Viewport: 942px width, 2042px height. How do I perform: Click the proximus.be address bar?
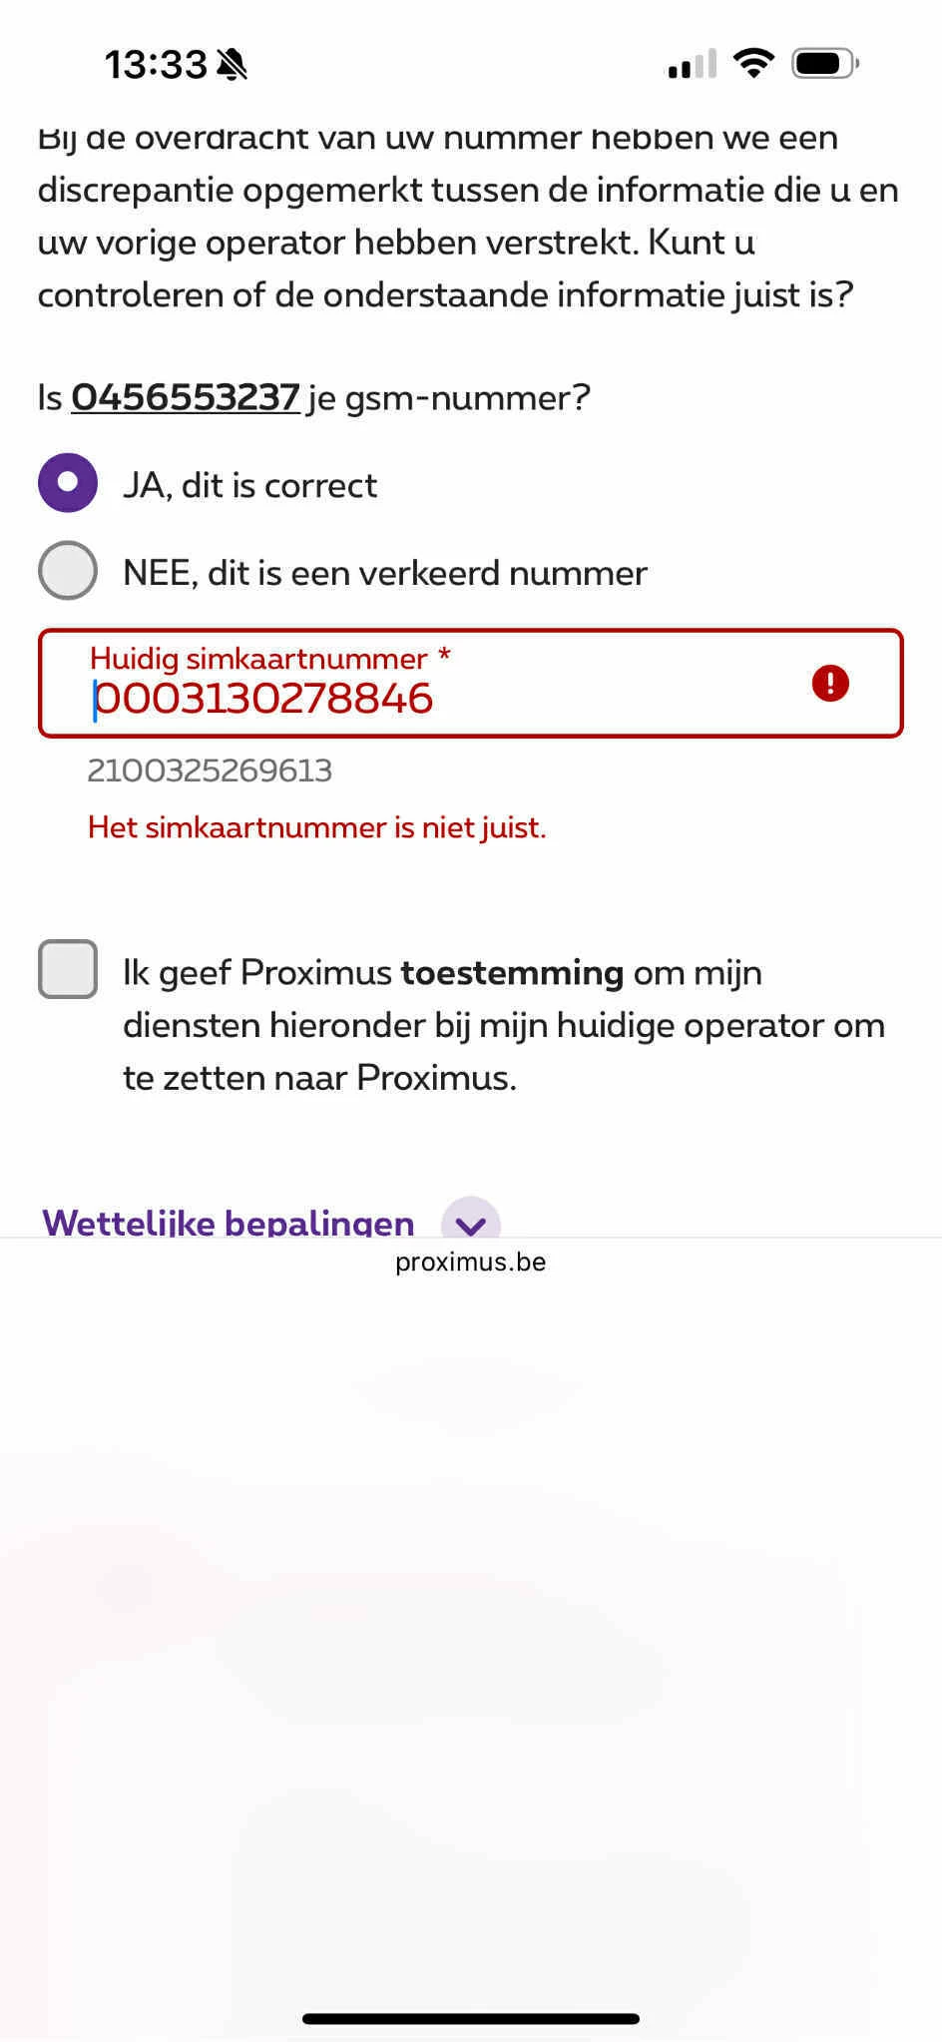pyautogui.click(x=471, y=1262)
